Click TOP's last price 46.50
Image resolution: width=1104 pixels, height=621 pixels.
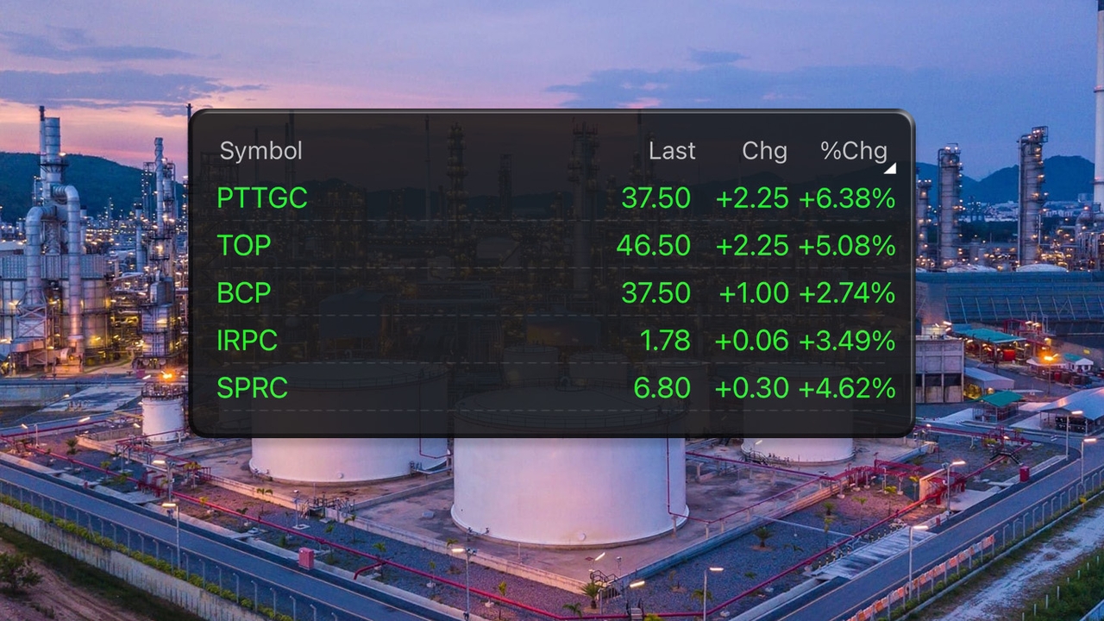coord(653,246)
